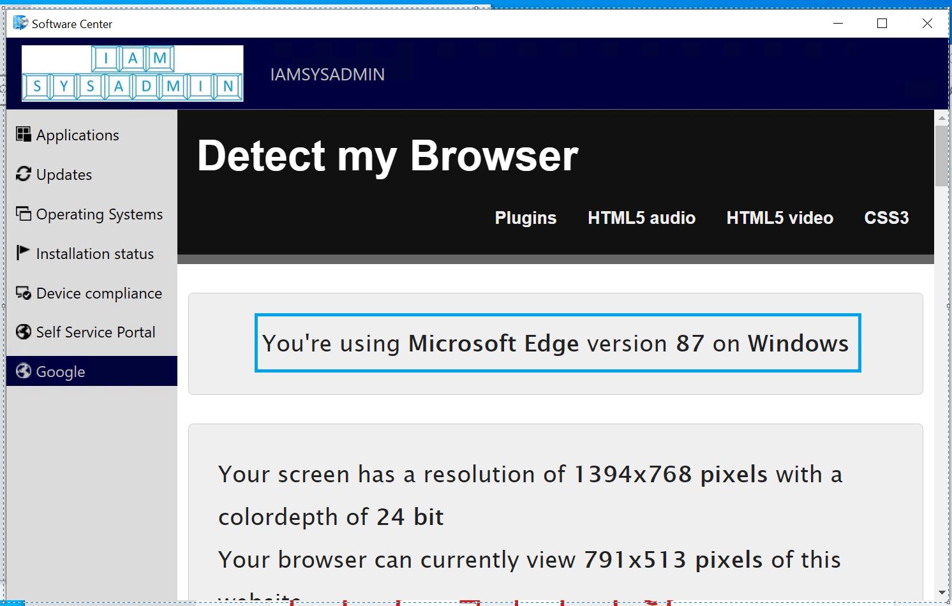Click the Google globe icon in sidebar
Image resolution: width=952 pixels, height=606 pixels.
click(x=24, y=371)
